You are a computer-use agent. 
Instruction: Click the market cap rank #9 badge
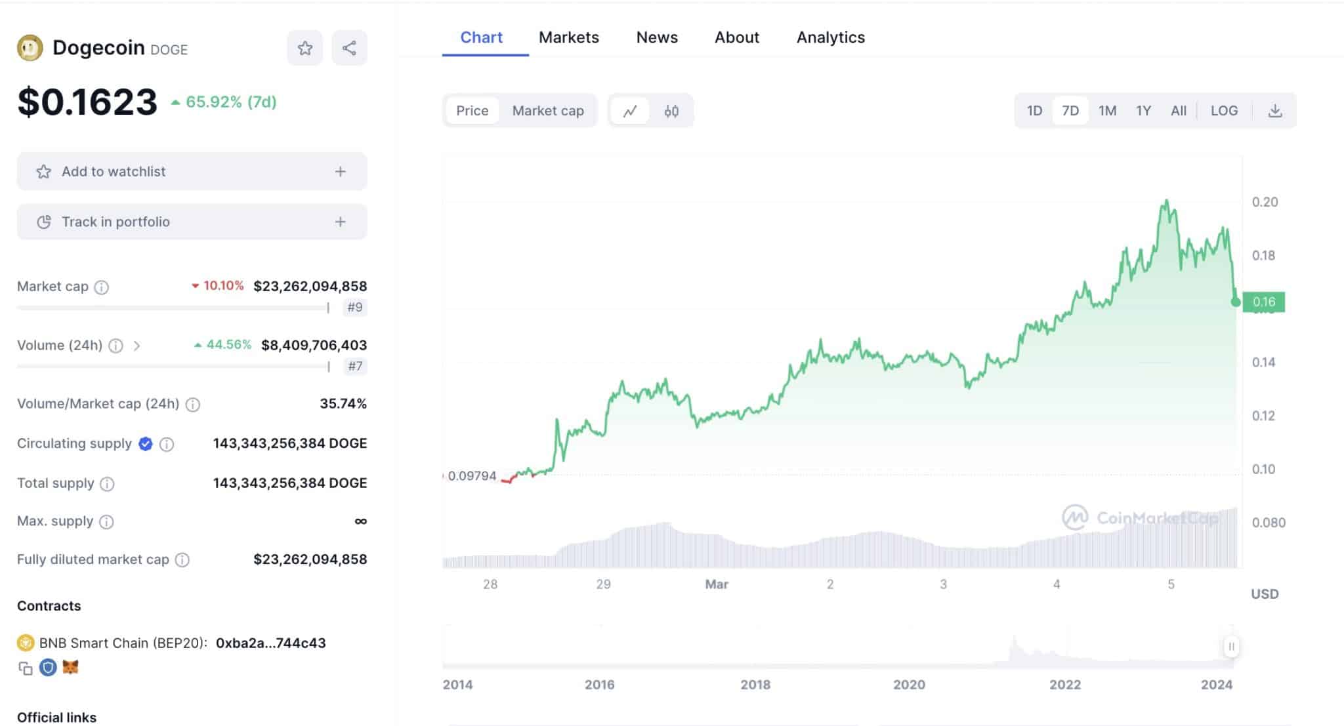(355, 307)
